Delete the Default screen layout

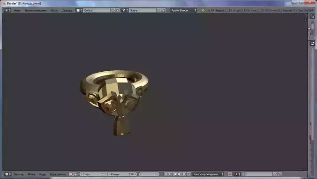point(117,10)
